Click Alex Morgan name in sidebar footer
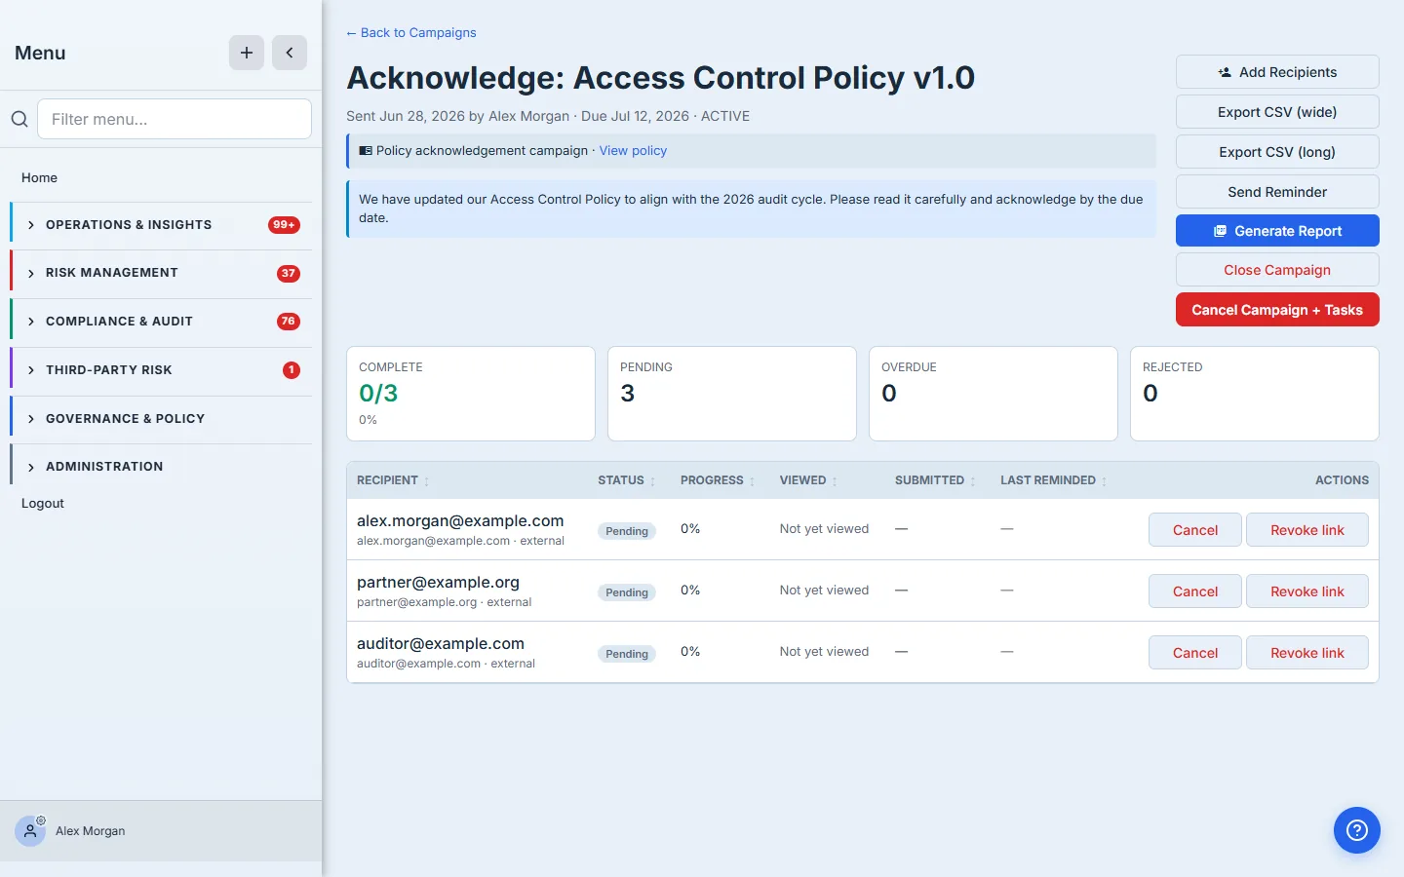Image resolution: width=1404 pixels, height=877 pixels. 91,831
